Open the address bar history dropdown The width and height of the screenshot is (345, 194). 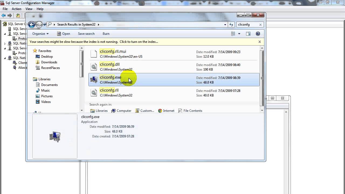pos(225,25)
